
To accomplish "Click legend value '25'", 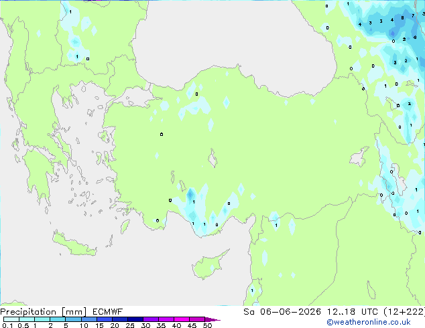I will (130, 325).
